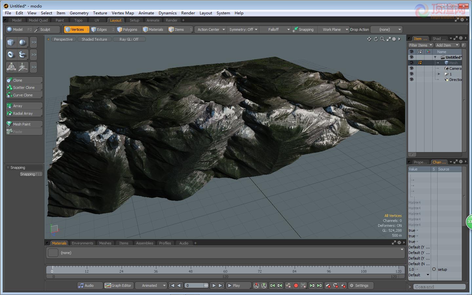Click the Perspective view button

point(63,39)
